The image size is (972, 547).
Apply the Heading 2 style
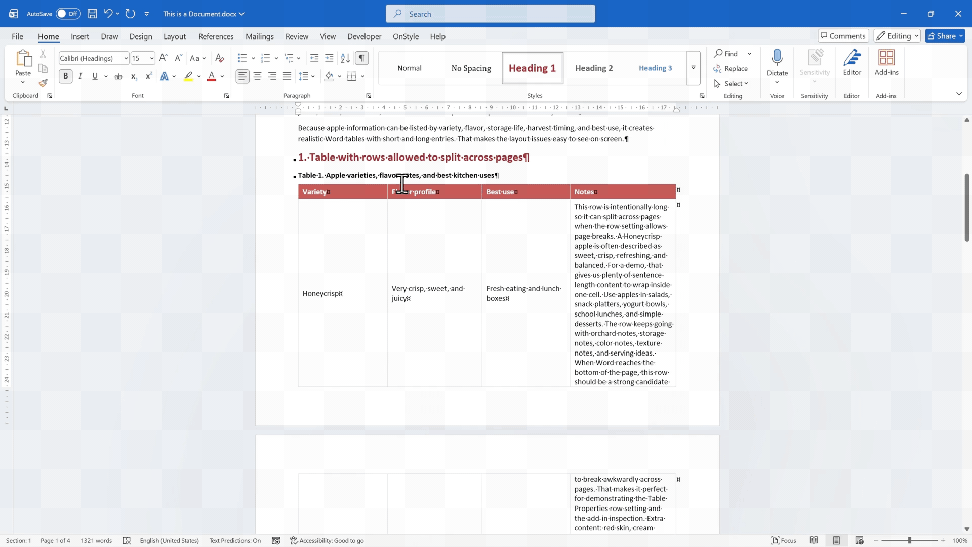pos(594,68)
